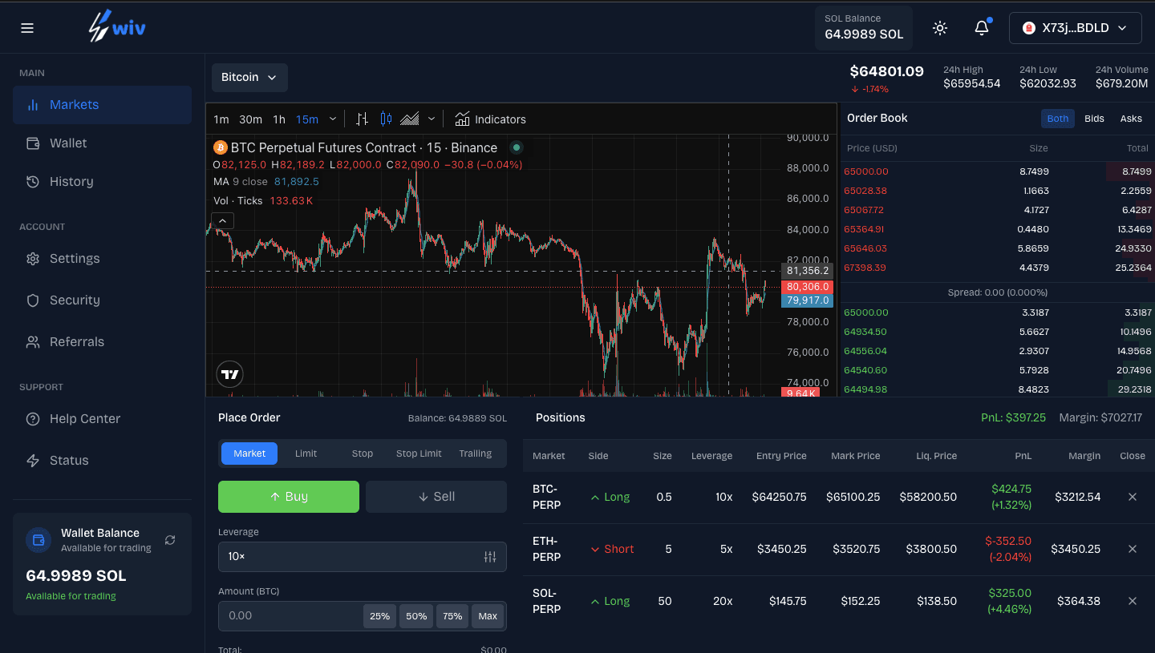This screenshot has height=653, width=1155.
Task: Set amount to 25%
Action: [x=380, y=616]
